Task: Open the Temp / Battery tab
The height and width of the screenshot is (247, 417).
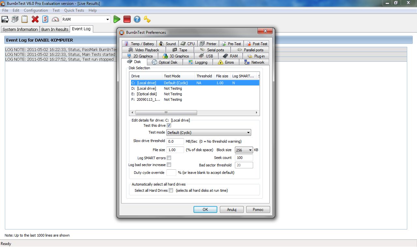Action: [x=139, y=44]
